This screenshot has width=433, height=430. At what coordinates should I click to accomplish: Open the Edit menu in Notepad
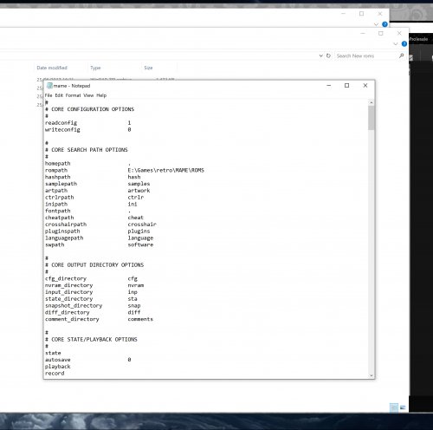(x=59, y=95)
